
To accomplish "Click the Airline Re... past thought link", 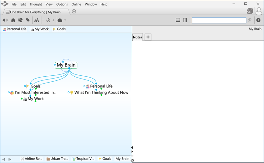I will pyautogui.click(x=31, y=159).
